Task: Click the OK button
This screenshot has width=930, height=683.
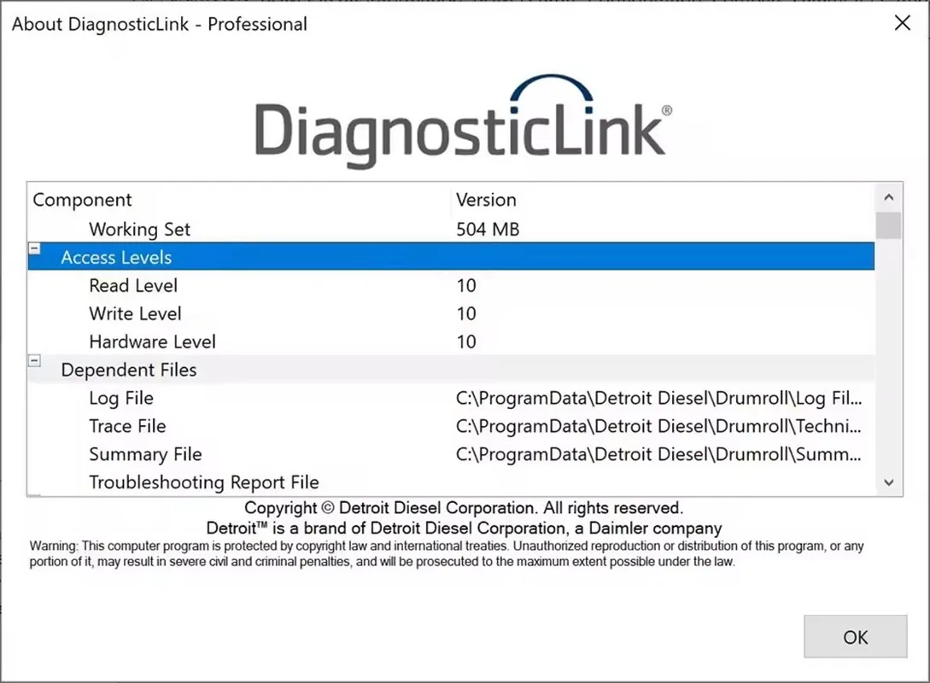Action: coord(855,637)
